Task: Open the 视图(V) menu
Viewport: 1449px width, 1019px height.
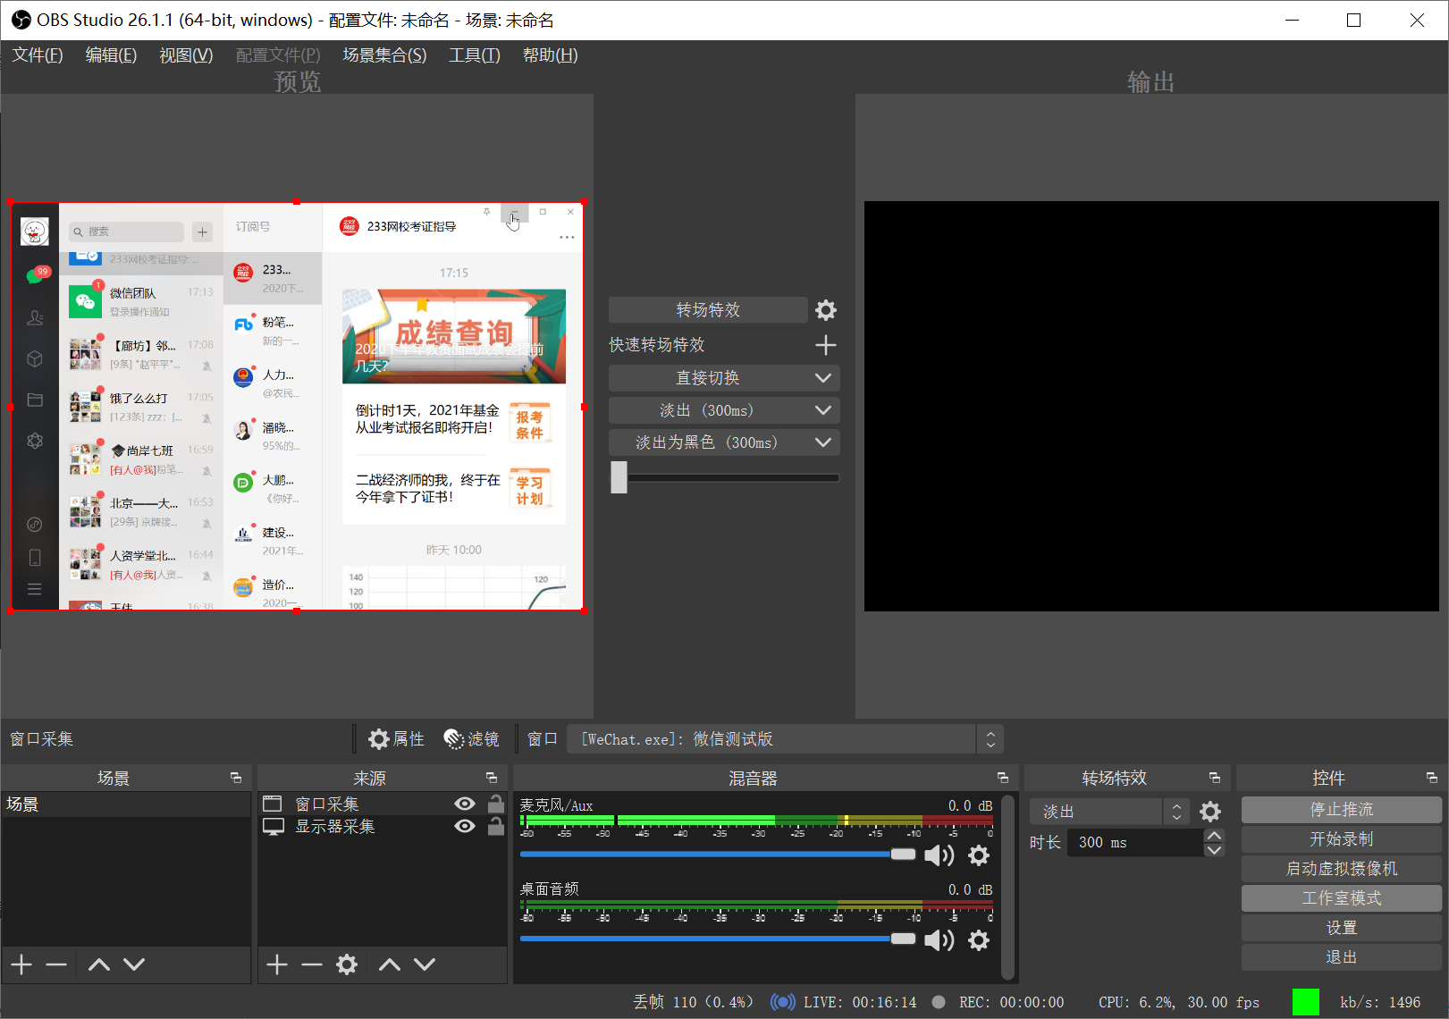Action: (186, 55)
